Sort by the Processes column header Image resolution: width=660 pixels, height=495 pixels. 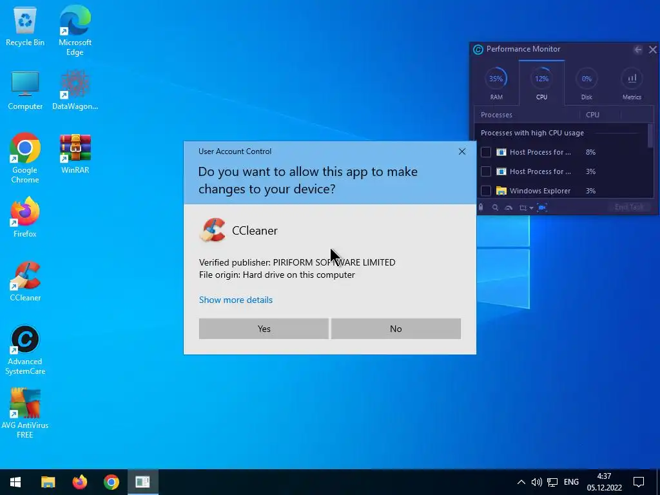pos(527,115)
